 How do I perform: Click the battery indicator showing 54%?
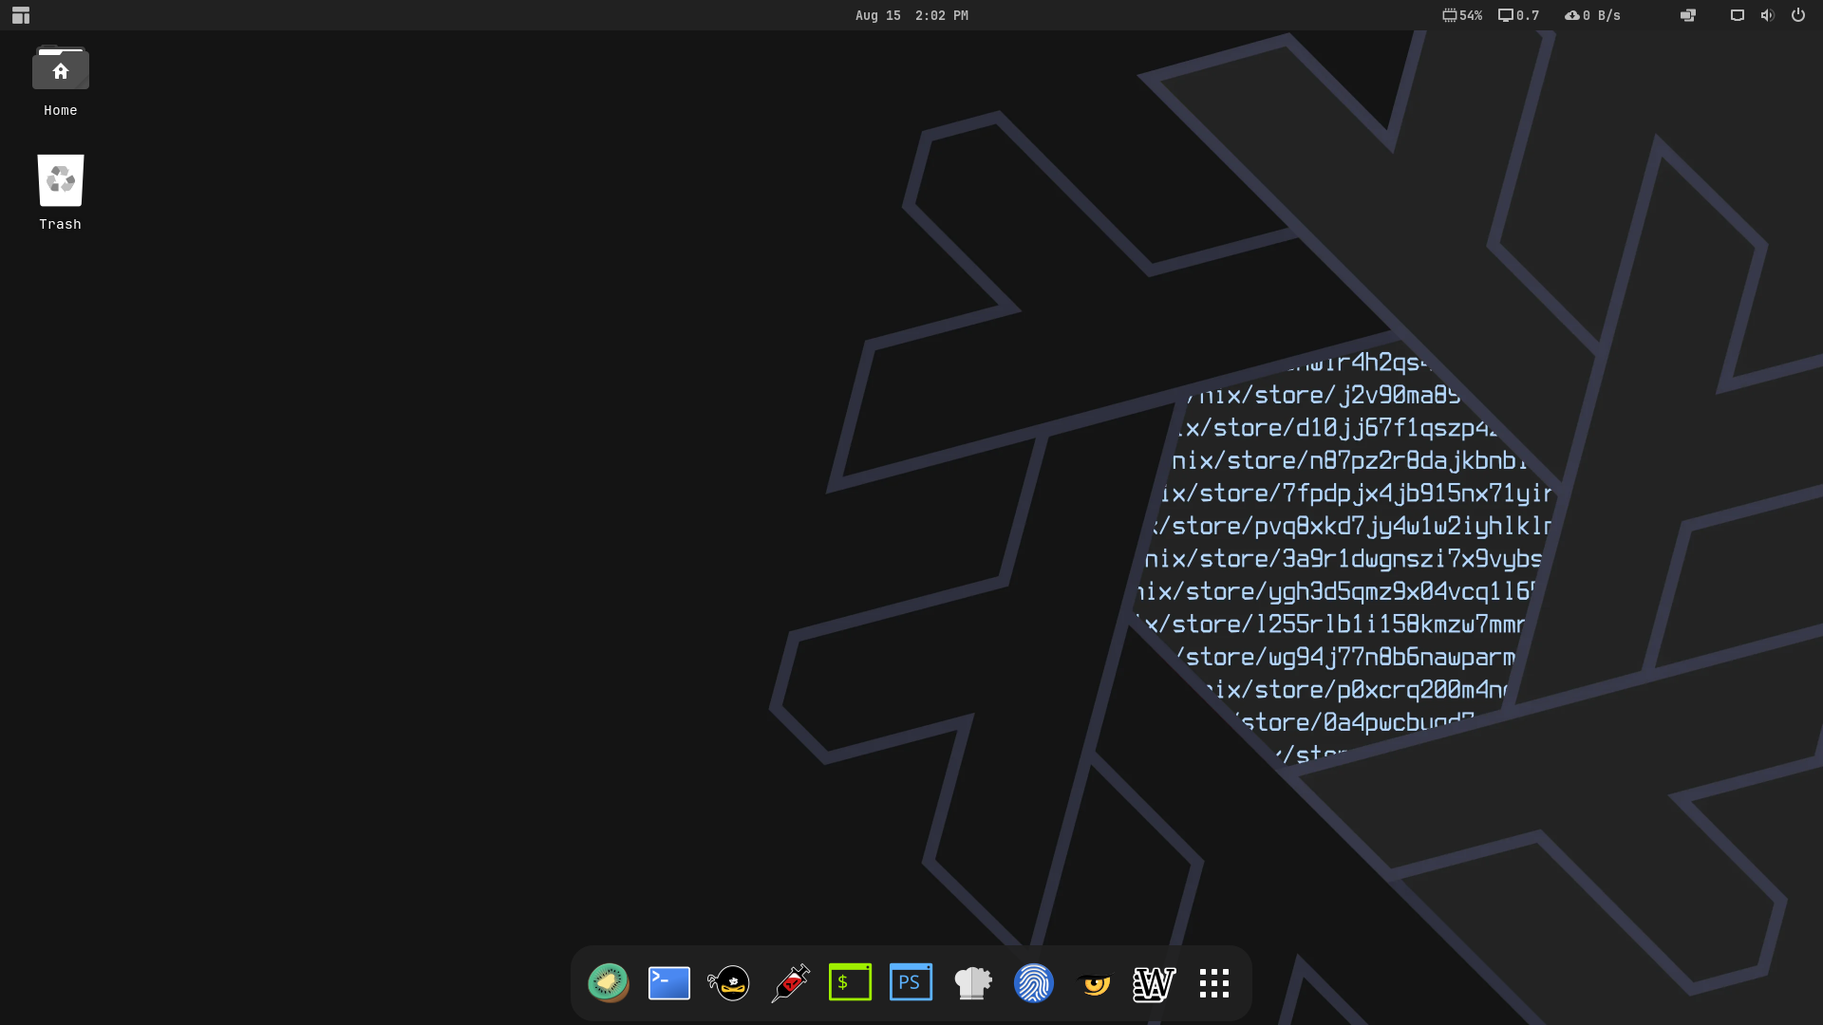1461,15
